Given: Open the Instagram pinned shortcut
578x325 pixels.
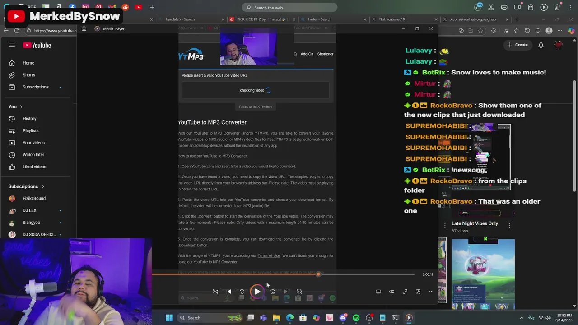Looking at the screenshot, I should click(85, 7).
